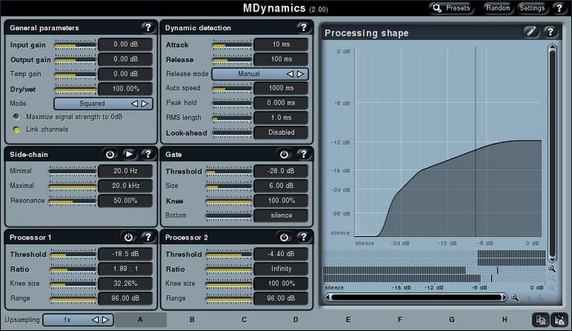Click previous arrow on the Mode selector

(x=135, y=104)
